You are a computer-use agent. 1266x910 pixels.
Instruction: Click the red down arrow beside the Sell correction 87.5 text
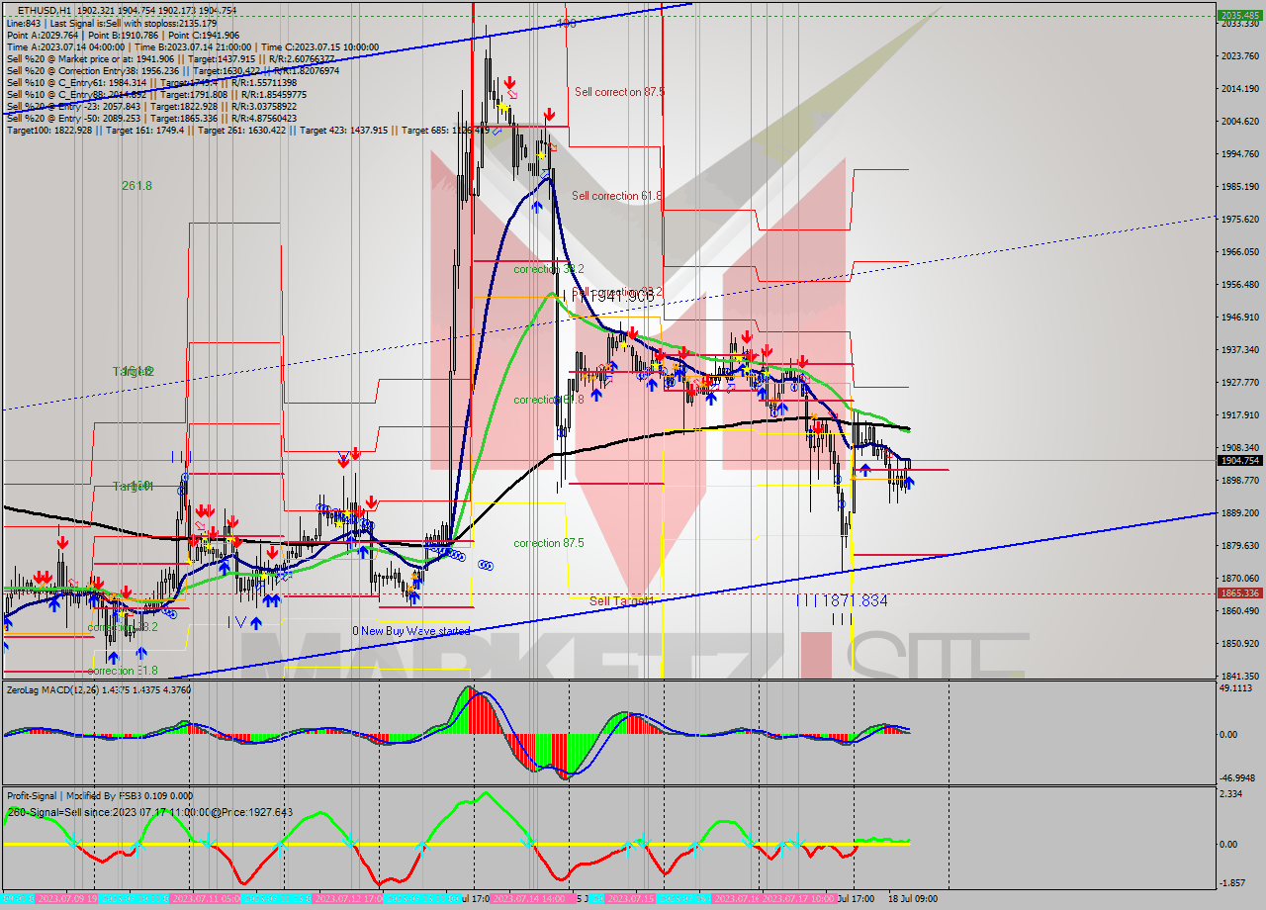coord(550,115)
